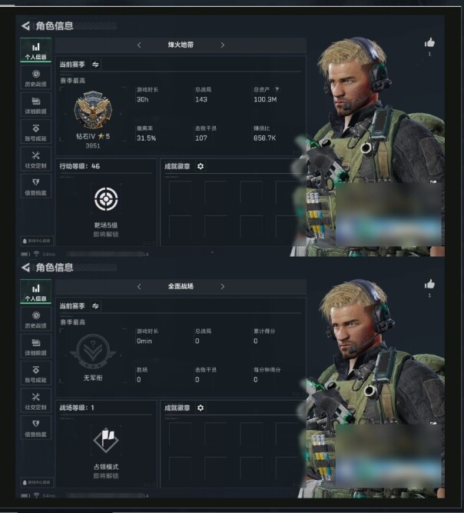Viewport: 464px width, 513px height.
Task: Click right chevron beside 全面战场
Action: point(223,286)
